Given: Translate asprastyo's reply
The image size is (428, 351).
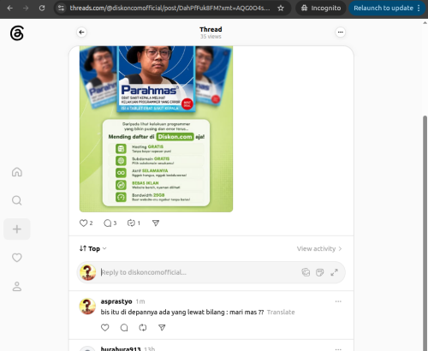Looking at the screenshot, I should pyautogui.click(x=281, y=312).
